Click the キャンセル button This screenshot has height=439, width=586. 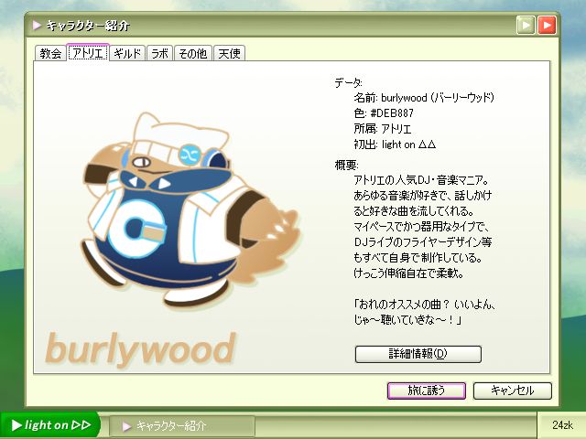pyautogui.click(x=513, y=391)
